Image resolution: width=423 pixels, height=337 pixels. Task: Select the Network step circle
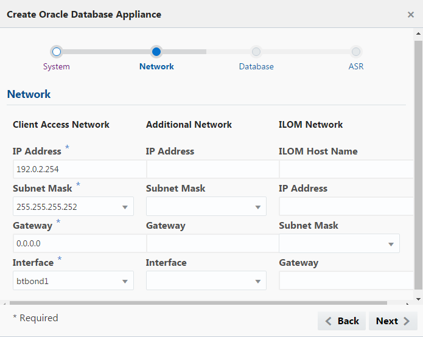tap(156, 52)
